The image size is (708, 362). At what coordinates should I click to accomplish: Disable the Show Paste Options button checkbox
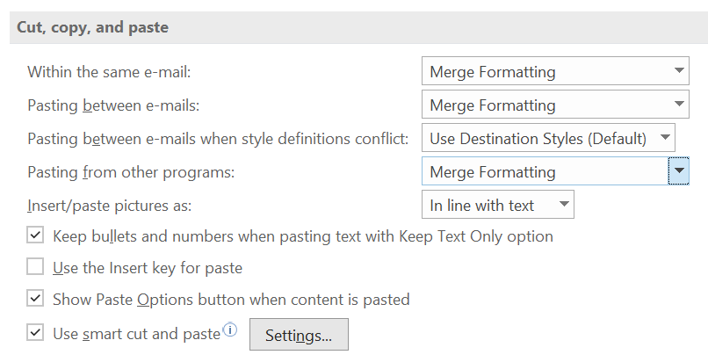pos(35,299)
